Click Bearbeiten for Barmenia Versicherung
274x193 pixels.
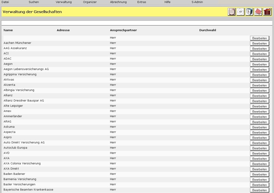(x=260, y=179)
